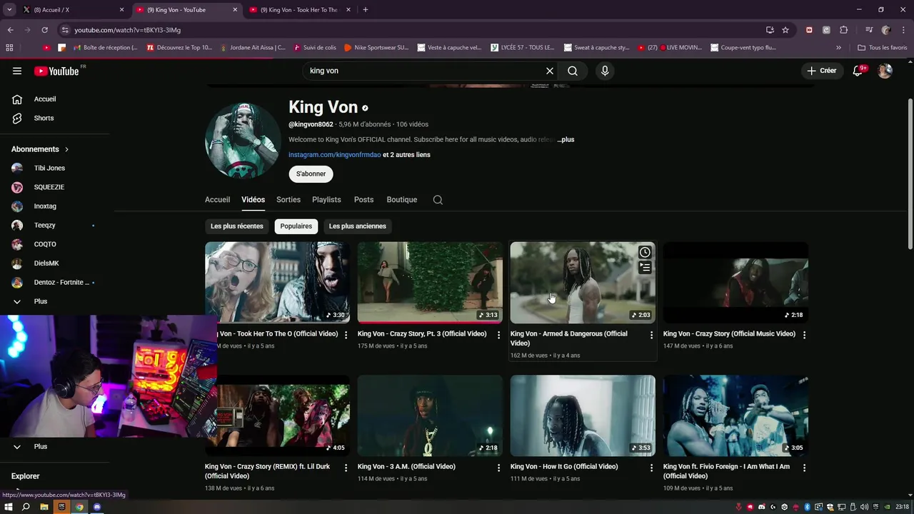The width and height of the screenshot is (914, 514).
Task: Open the instagram.com/kingvonfrmdao link
Action: tap(335, 155)
